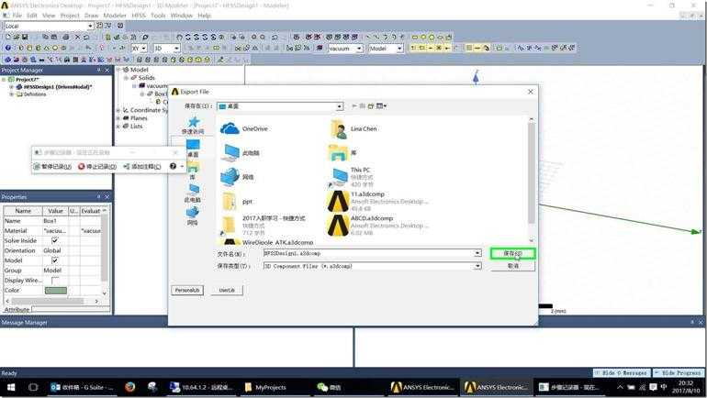Open the vacuum material dropdown

click(359, 49)
